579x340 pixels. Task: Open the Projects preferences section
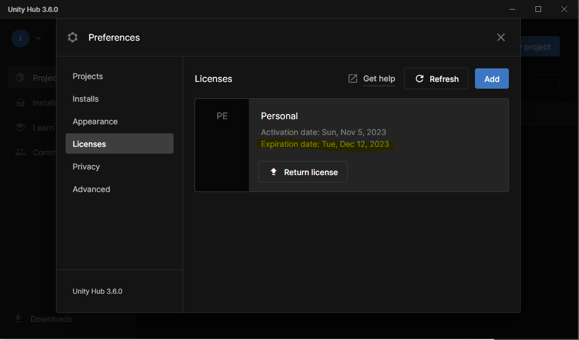pos(119,76)
